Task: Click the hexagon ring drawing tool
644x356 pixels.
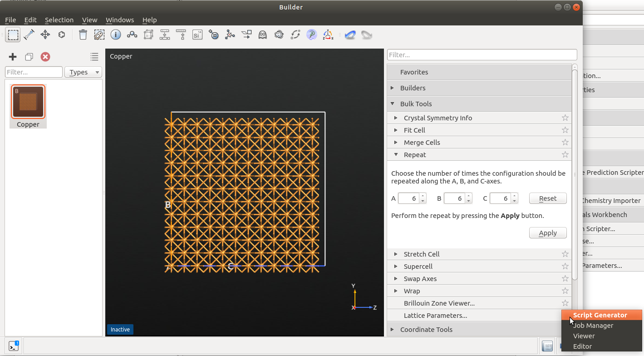Action: tap(62, 35)
